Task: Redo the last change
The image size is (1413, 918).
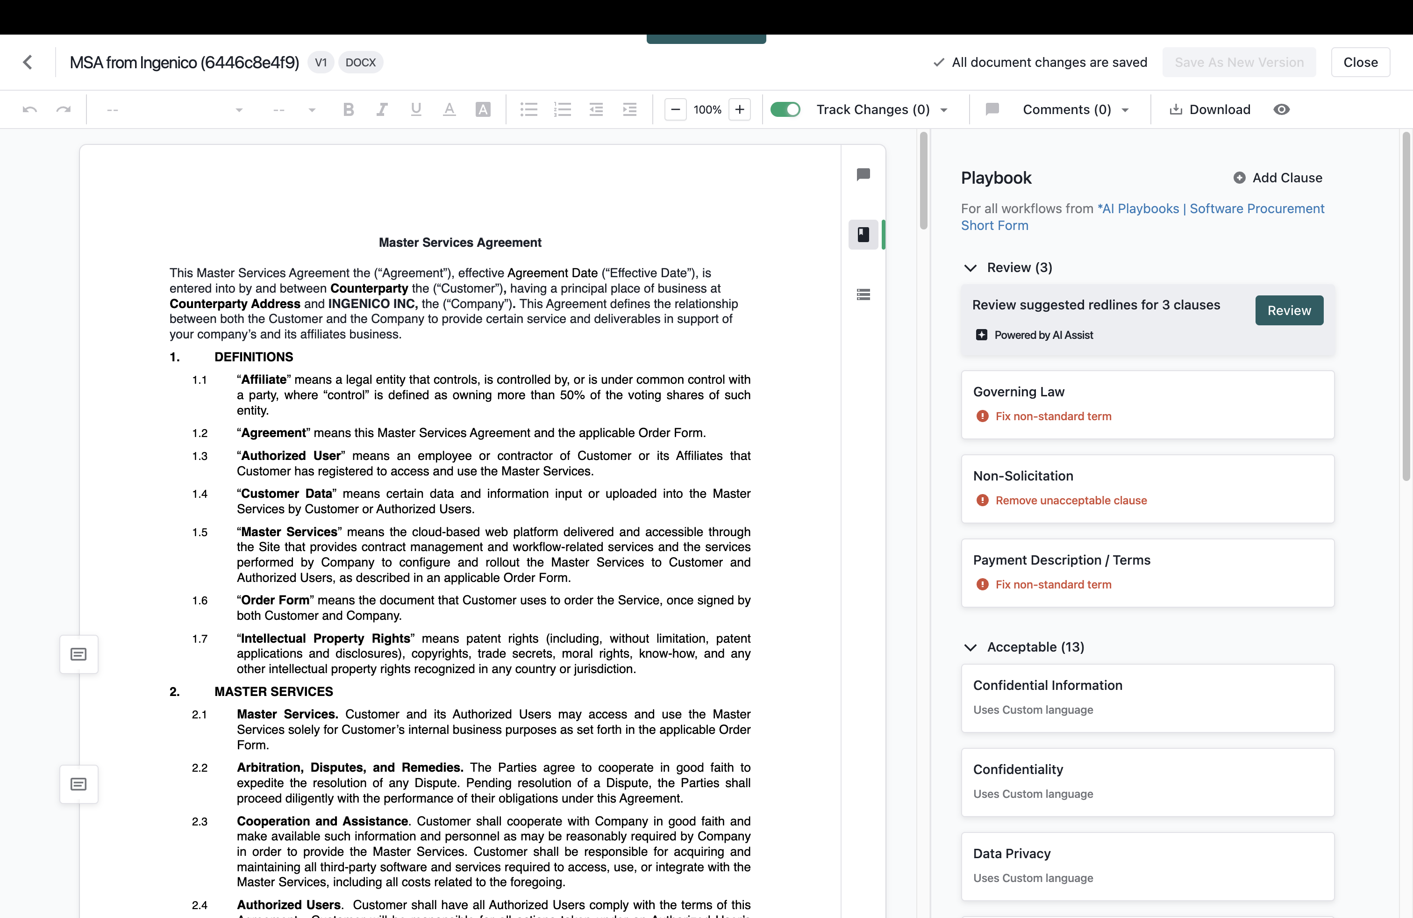Action: pos(64,109)
